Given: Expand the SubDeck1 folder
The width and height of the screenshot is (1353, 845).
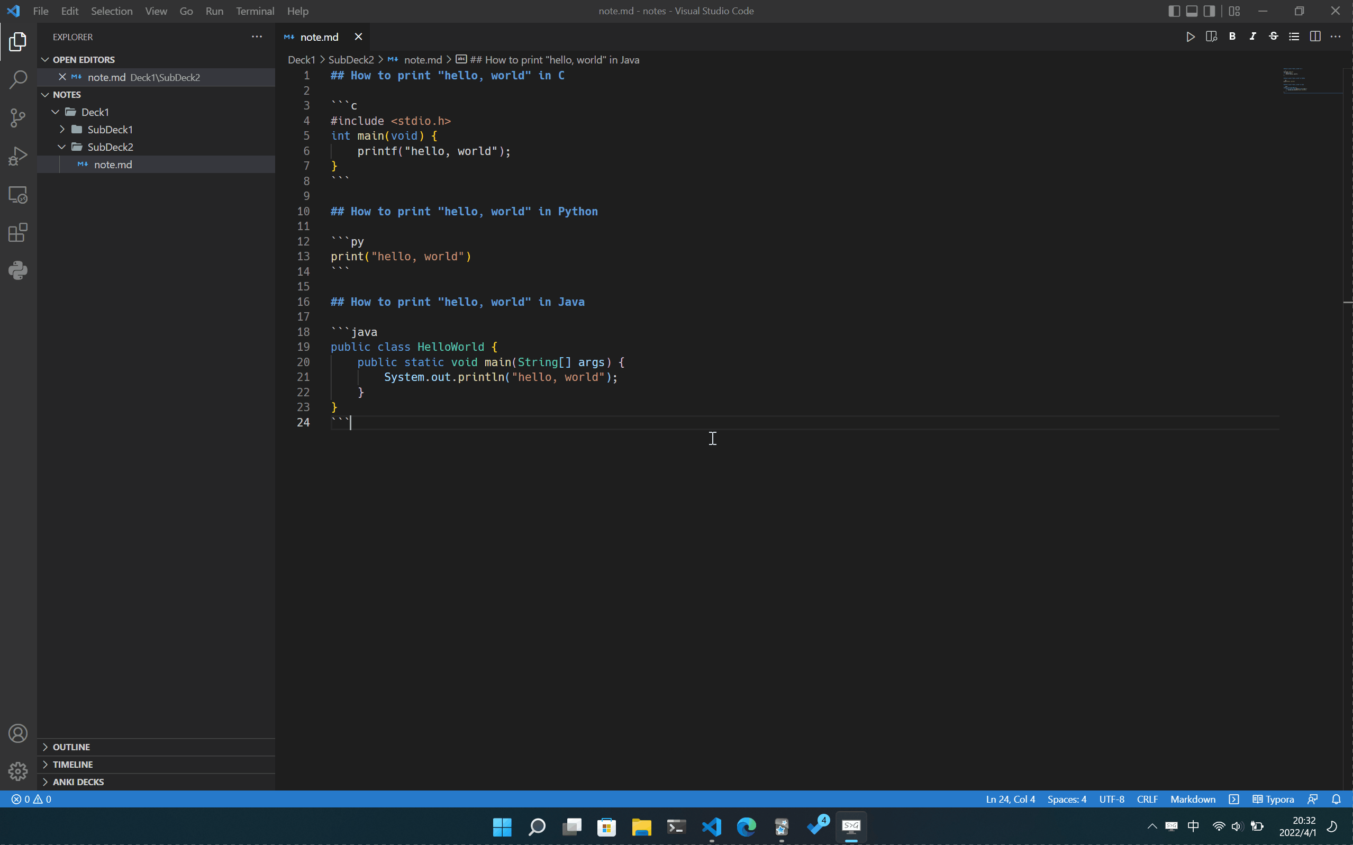Looking at the screenshot, I should pyautogui.click(x=110, y=130).
